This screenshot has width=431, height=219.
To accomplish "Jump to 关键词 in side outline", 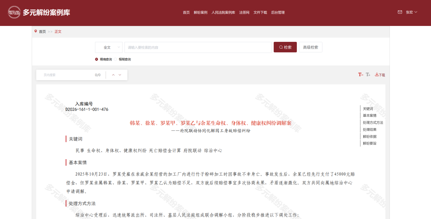I will click(x=368, y=109).
